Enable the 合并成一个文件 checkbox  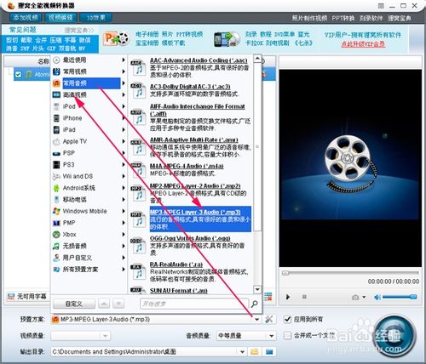coord(287,336)
